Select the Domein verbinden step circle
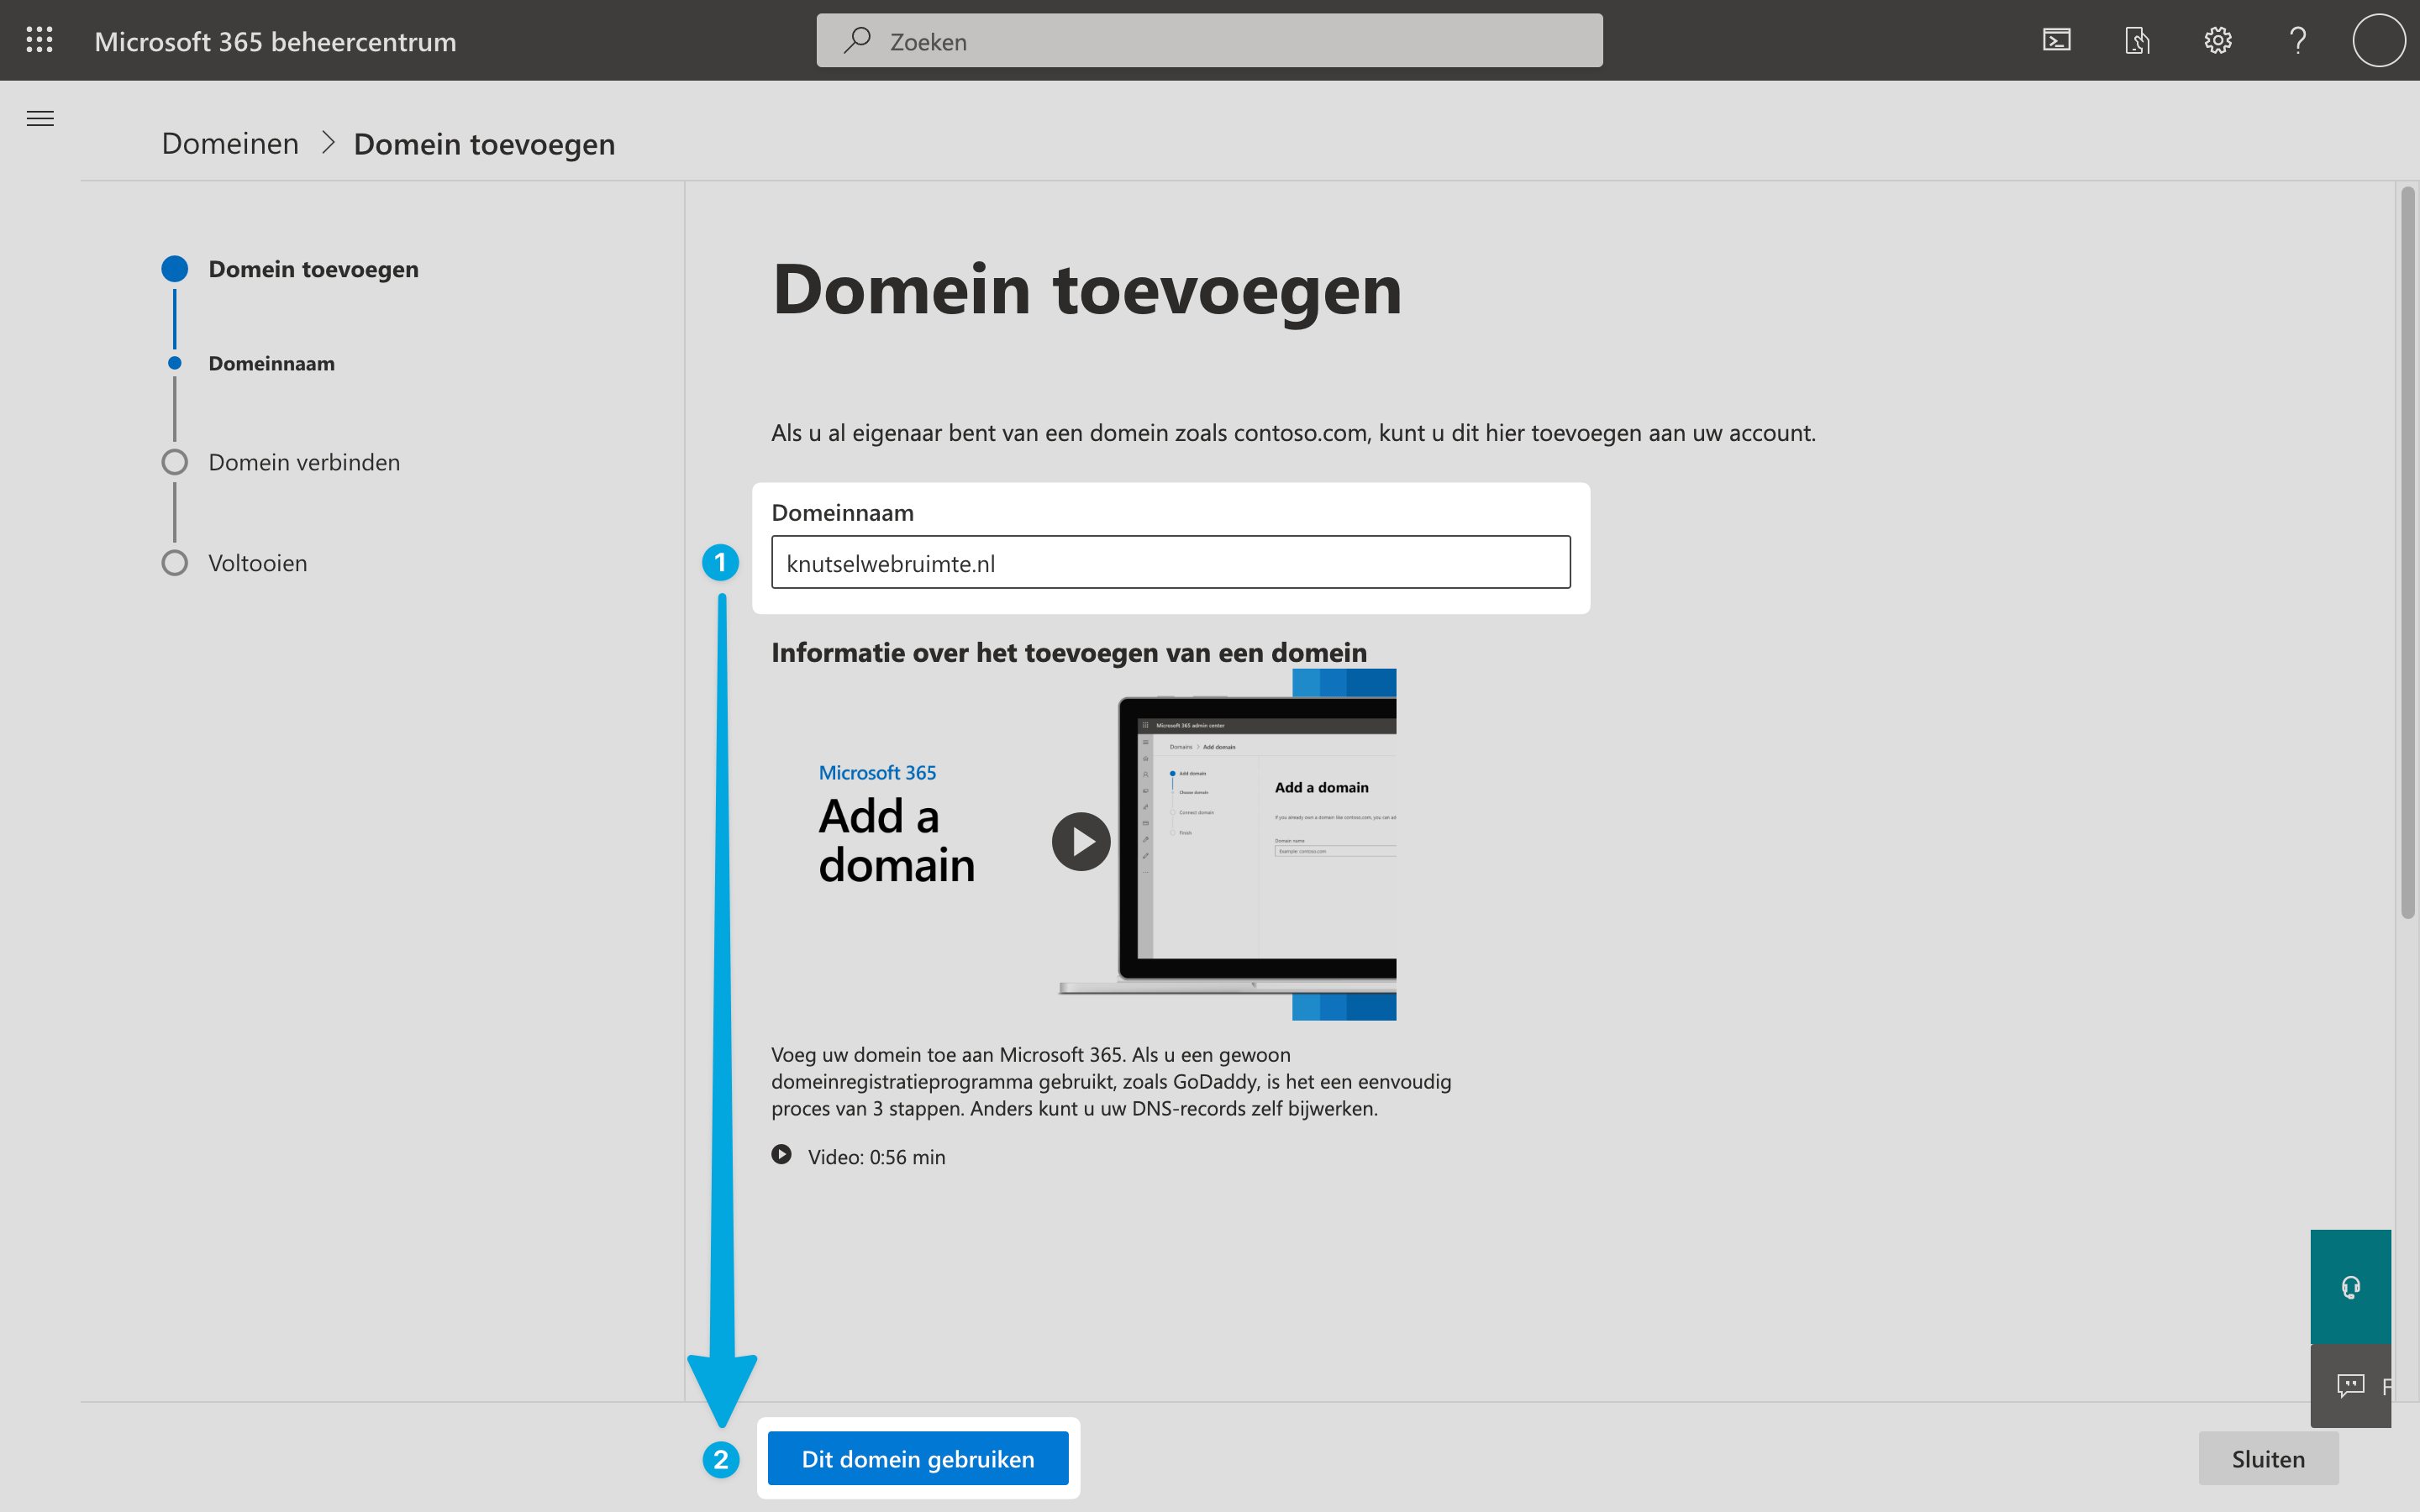The image size is (2420, 1512). click(x=175, y=461)
